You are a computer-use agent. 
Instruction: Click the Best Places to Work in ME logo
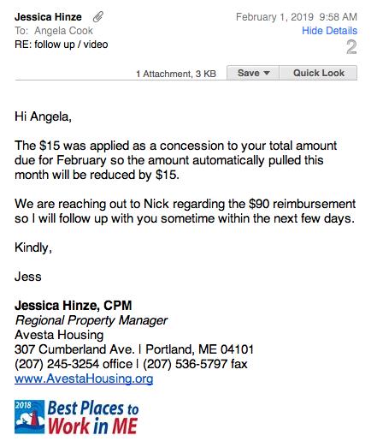(x=76, y=417)
